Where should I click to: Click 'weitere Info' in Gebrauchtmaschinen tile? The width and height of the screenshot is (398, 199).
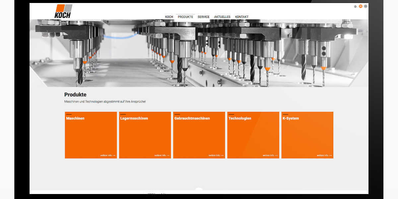click(216, 156)
